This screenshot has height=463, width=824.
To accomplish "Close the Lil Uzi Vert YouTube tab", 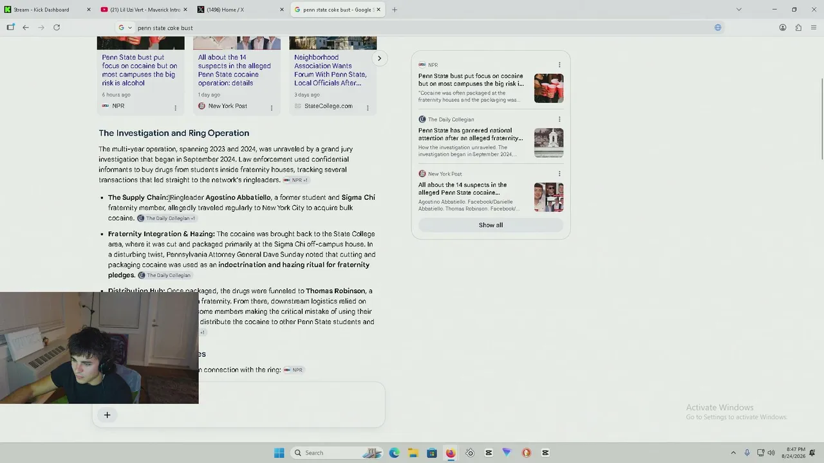I will tap(185, 10).
